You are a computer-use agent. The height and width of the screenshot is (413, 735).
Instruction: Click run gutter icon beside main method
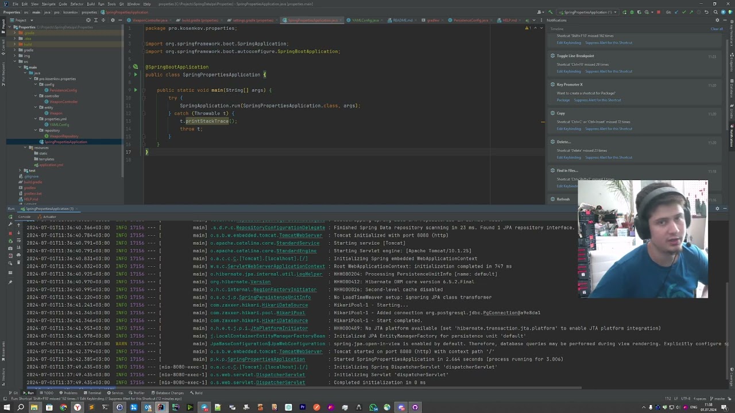[x=136, y=90]
